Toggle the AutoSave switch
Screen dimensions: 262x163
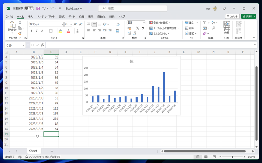pos(29,8)
